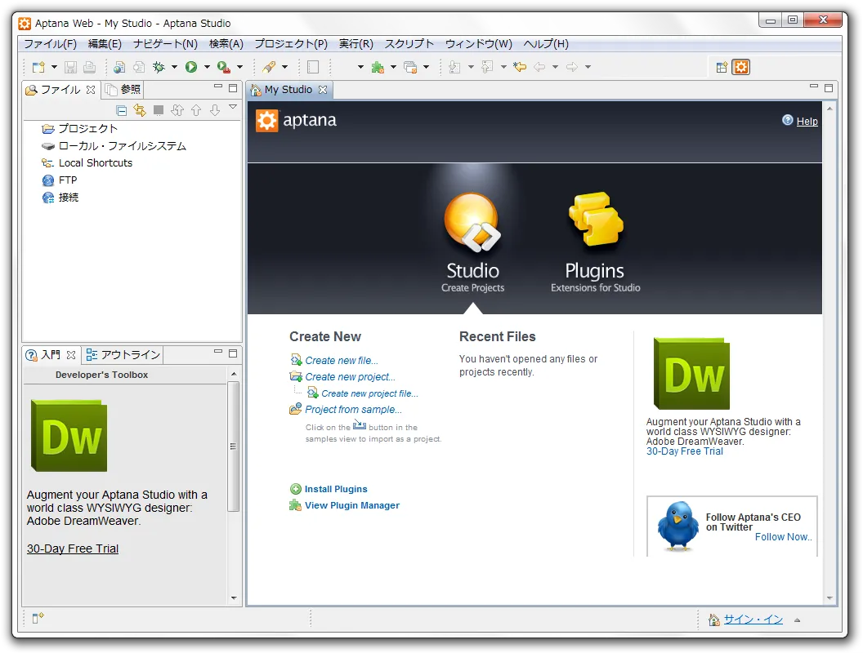Screen dimensions: 863x653
Task: Open the File panel view menu triangle
Action: 233,108
